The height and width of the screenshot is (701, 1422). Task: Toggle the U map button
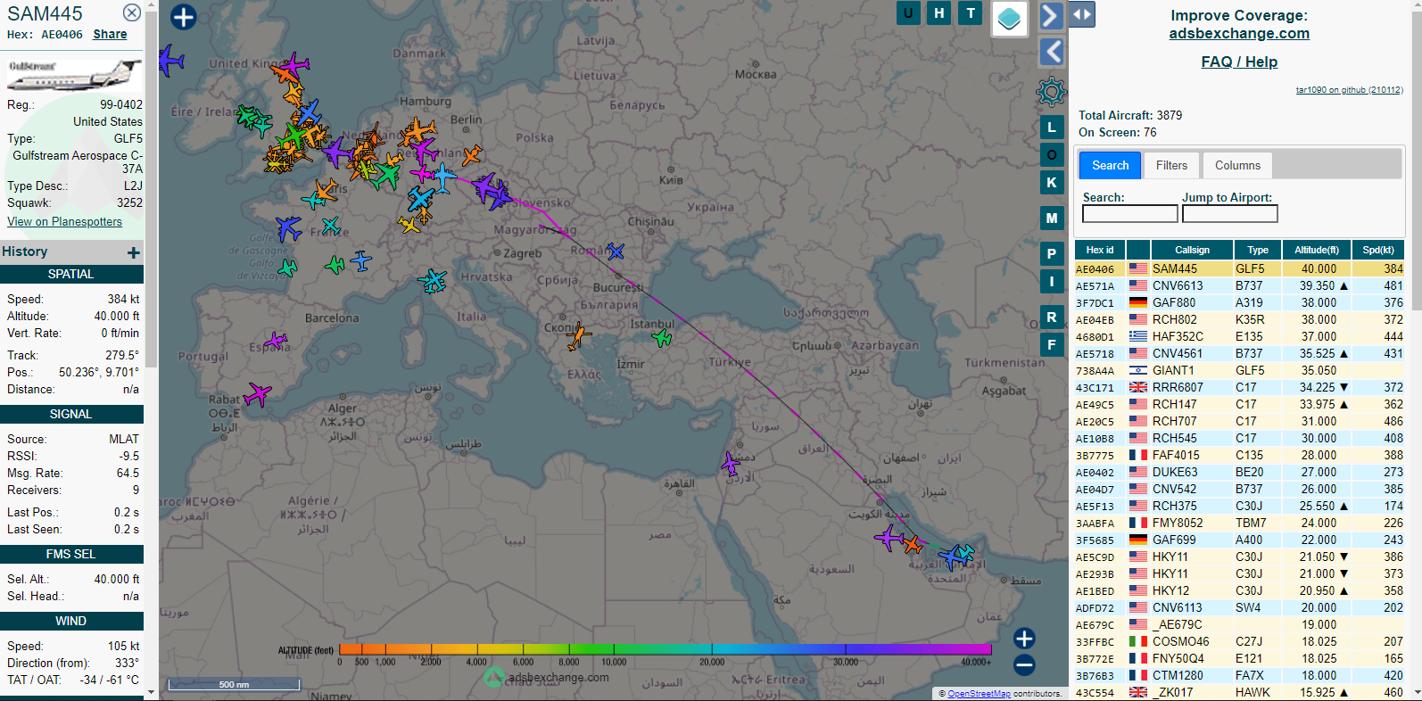(x=908, y=12)
